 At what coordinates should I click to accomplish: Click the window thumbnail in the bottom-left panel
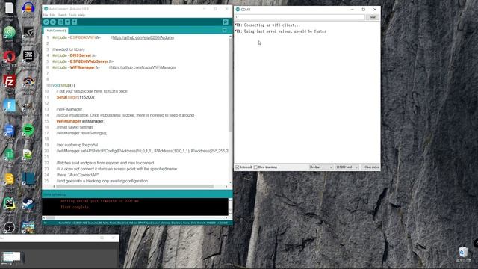pos(12,257)
